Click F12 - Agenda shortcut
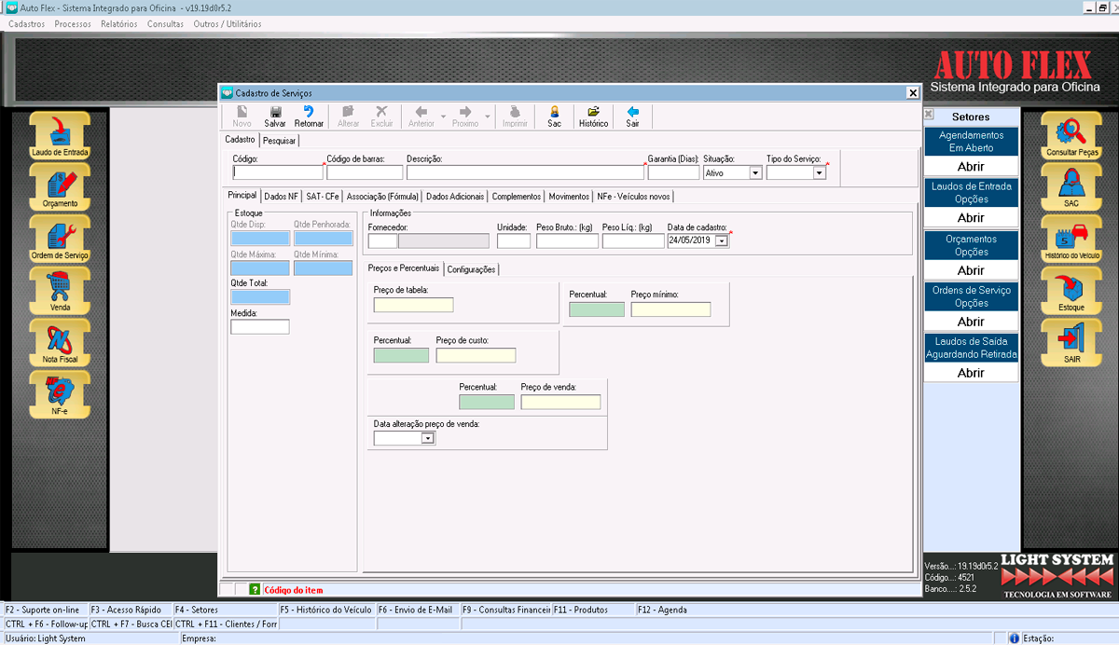The width and height of the screenshot is (1119, 645). 663,610
